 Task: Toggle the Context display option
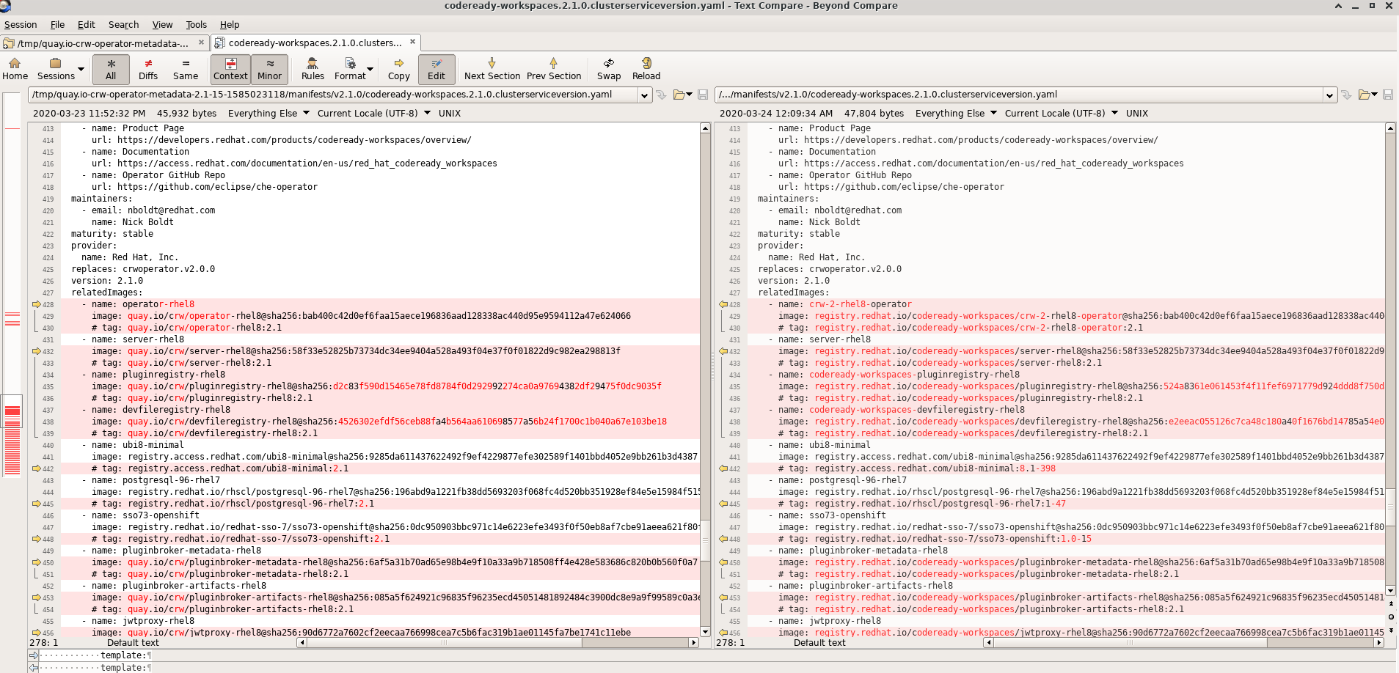pyautogui.click(x=230, y=69)
